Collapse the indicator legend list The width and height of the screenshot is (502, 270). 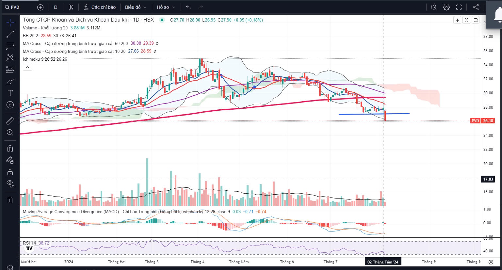pyautogui.click(x=28, y=67)
